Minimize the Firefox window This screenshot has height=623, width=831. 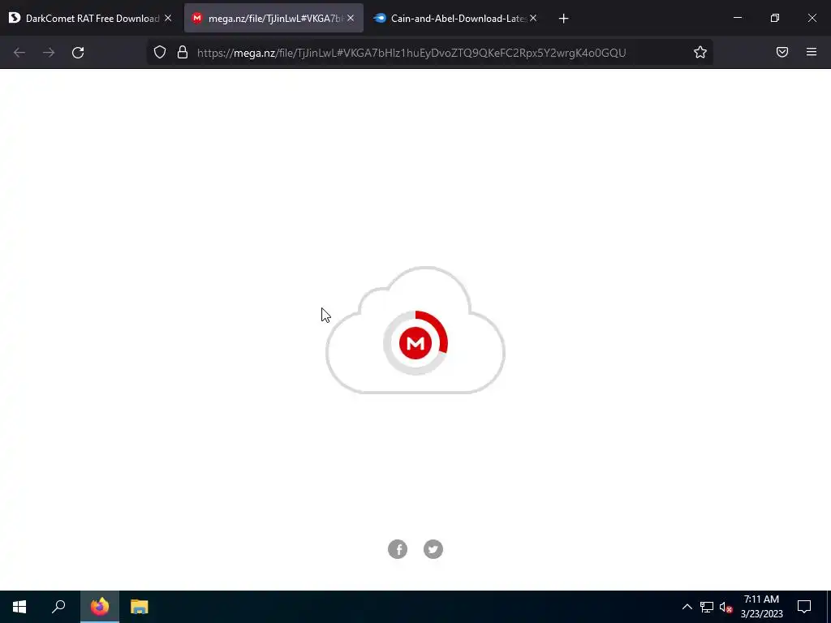click(x=737, y=18)
